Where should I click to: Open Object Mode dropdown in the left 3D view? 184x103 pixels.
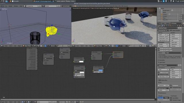[x=28, y=46]
